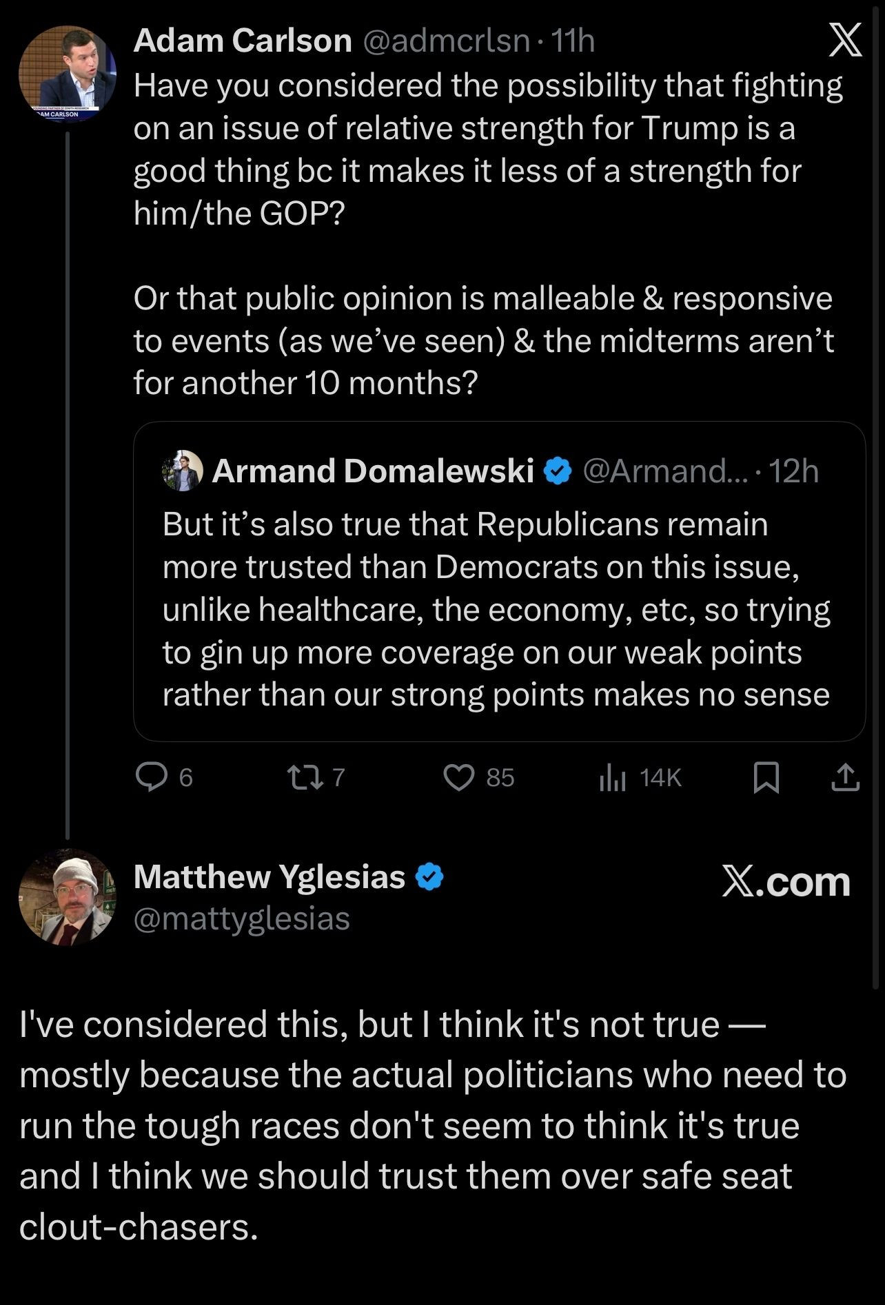Open Matthew Yglesias's avatar photo
The height and width of the screenshot is (1305, 885).
click(67, 896)
